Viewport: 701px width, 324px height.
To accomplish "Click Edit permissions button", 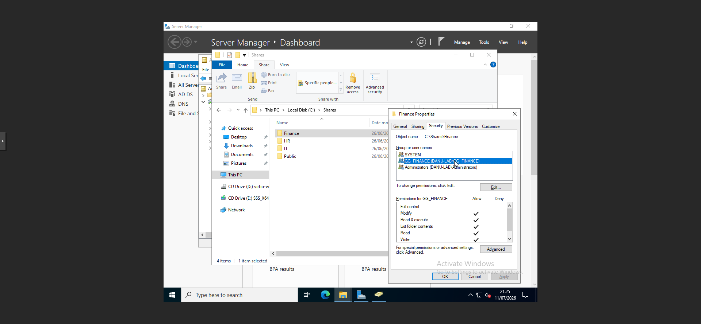I will pos(496,187).
